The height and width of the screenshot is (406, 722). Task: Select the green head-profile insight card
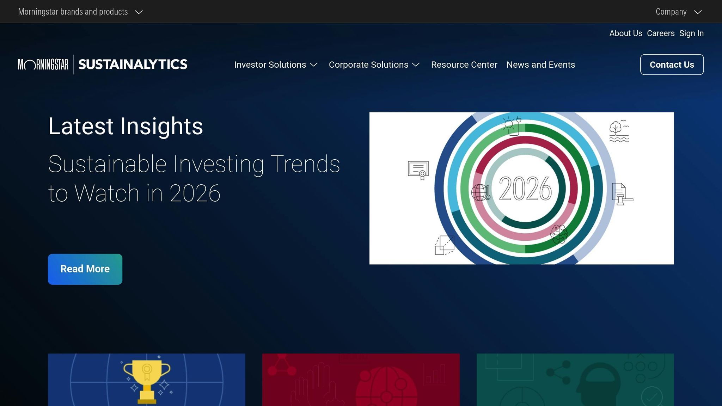pos(575,381)
